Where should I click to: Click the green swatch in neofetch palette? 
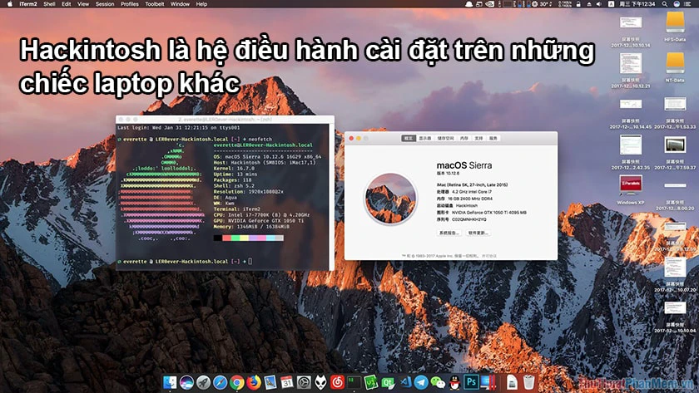(x=235, y=238)
